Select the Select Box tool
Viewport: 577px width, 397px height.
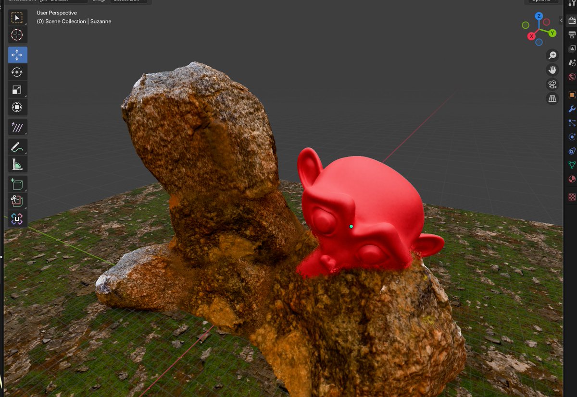click(x=17, y=18)
